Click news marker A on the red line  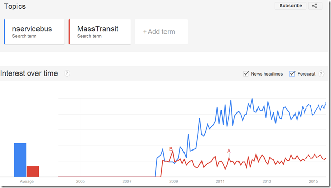(x=229, y=151)
